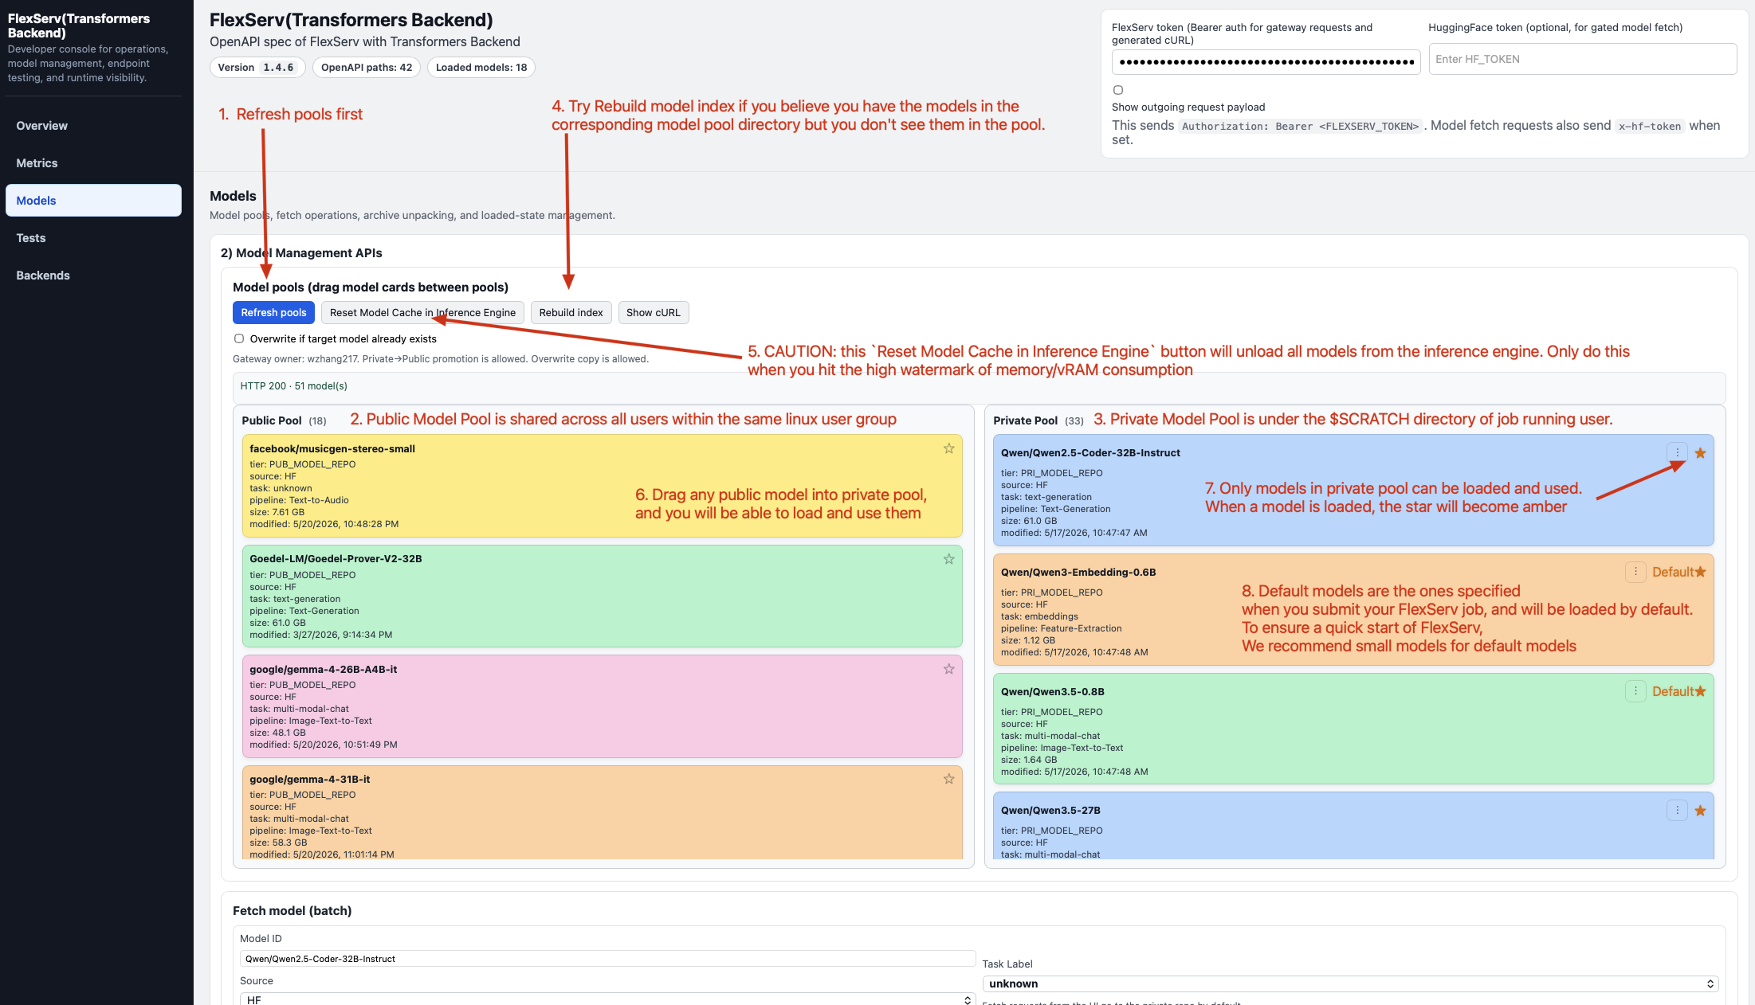
Task: Click the HuggingFace token input field
Action: (x=1582, y=59)
